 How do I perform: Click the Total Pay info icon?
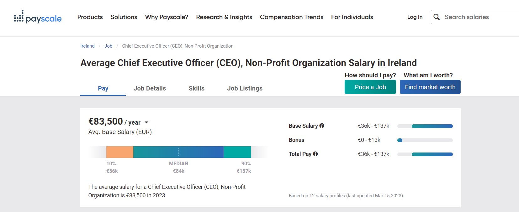[315, 154]
